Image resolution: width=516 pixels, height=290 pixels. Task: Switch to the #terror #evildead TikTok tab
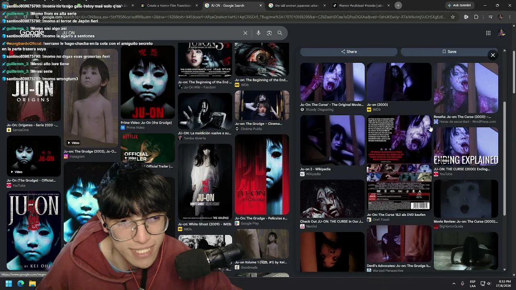(361, 6)
